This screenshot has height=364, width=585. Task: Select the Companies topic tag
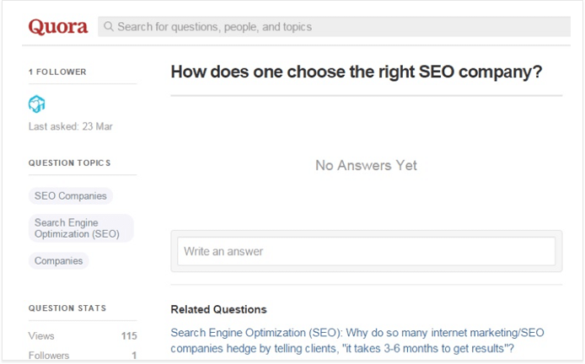tap(58, 260)
